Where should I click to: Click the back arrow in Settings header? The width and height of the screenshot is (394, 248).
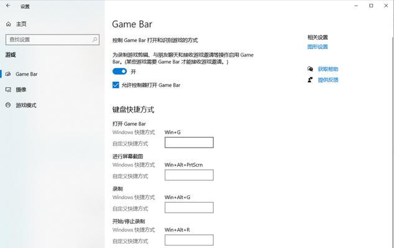pos(8,6)
